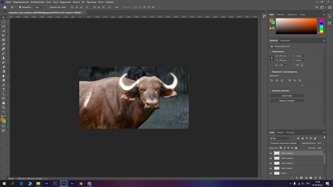Click the Удалить фон (Remove Background) button
The height and width of the screenshot is (187, 333).
click(287, 96)
